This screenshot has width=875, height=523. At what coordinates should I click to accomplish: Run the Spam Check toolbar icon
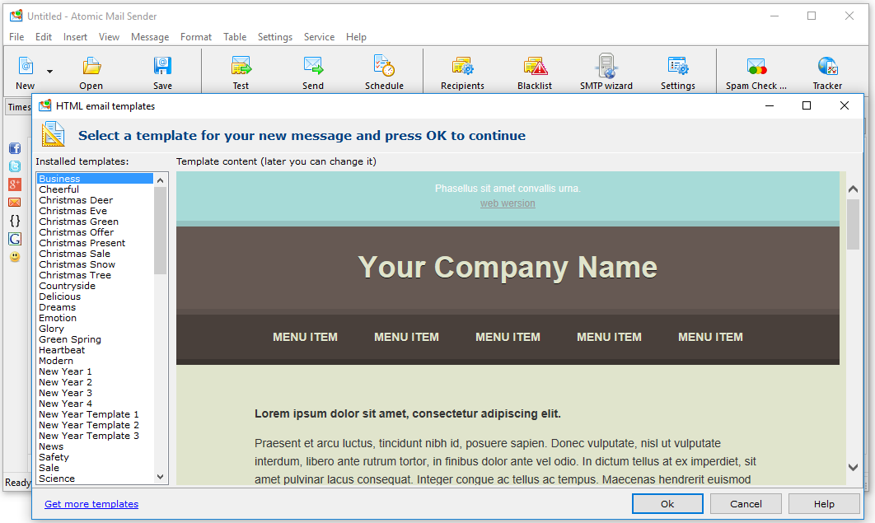756,67
